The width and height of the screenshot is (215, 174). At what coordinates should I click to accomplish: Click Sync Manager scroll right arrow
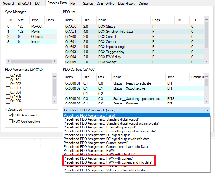55,61
